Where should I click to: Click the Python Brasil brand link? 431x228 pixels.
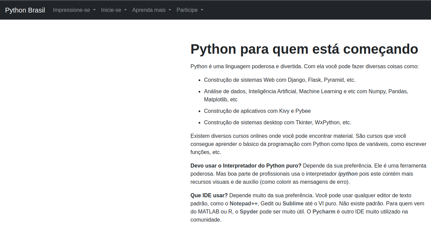[x=25, y=10]
